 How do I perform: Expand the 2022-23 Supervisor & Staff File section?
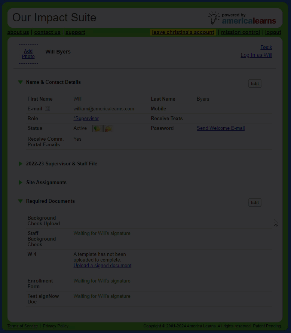pyautogui.click(x=21, y=164)
